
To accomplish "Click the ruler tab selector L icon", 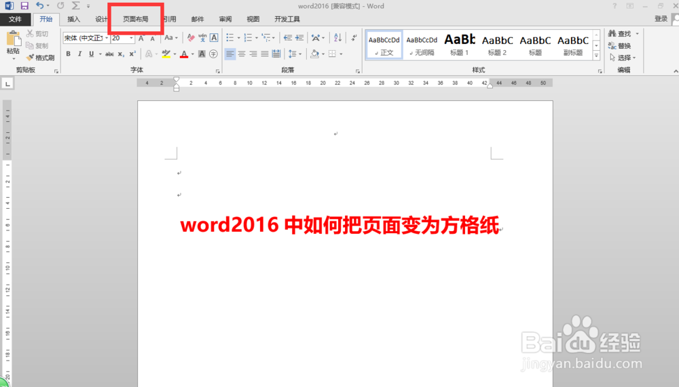I will coord(7,83).
